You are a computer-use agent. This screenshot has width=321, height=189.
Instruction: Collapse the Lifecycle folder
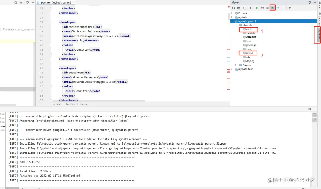[x=236, y=25]
